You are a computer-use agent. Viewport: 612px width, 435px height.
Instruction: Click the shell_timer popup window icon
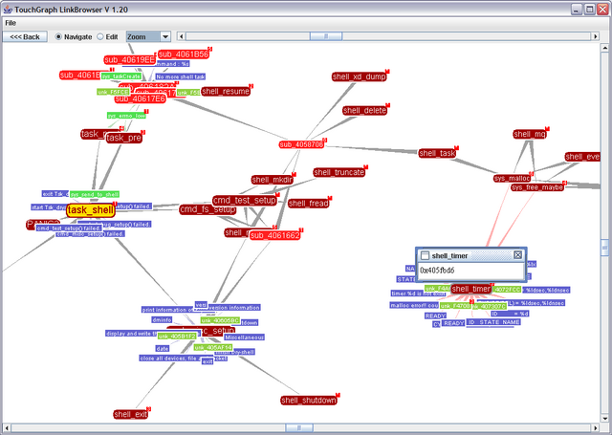(425, 255)
